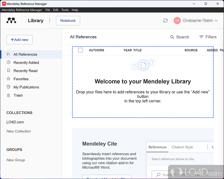Click magnifier icon in Mendeley Cite preview
Image resolution: width=224 pixels, height=179 pixels.
[x=158, y=175]
